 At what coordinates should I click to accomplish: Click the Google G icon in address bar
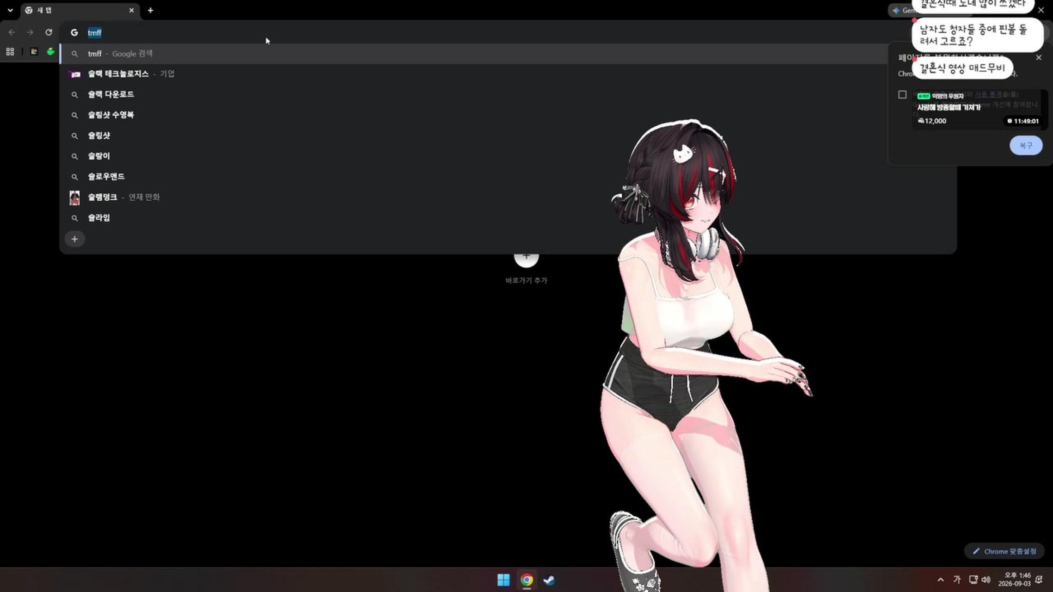[74, 32]
